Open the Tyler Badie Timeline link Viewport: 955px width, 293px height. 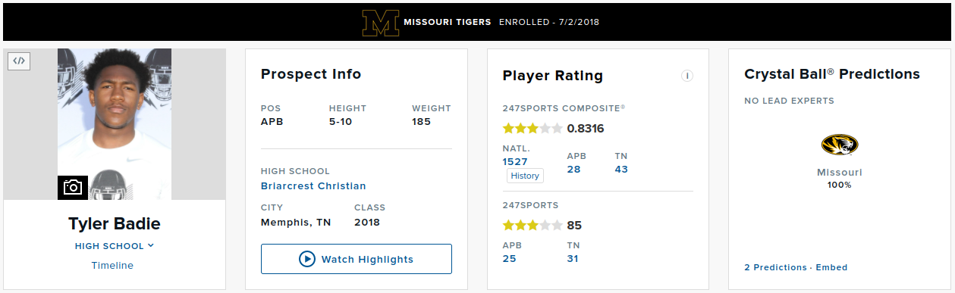coord(112,266)
